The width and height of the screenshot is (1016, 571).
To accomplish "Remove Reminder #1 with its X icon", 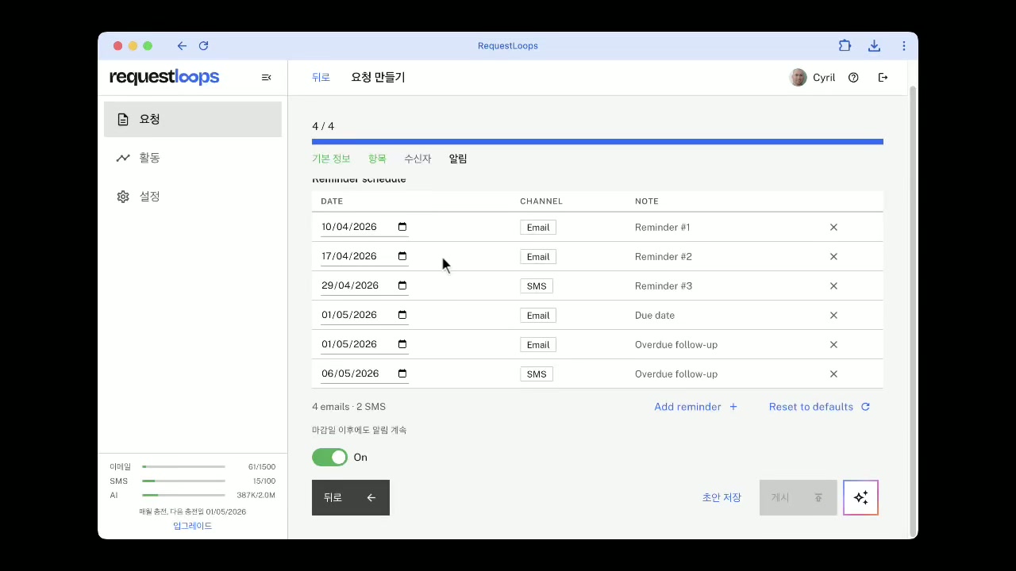I will coord(833,228).
